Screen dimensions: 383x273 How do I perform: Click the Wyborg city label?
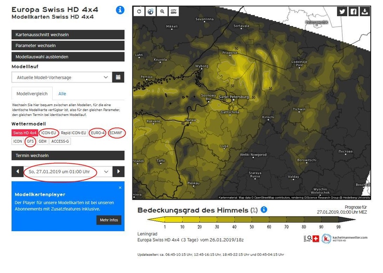202,66
